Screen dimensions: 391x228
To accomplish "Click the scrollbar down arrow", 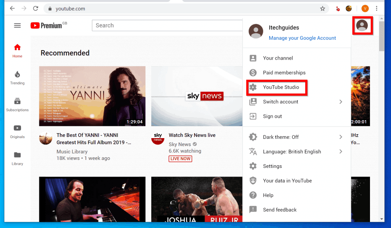I will (x=381, y=219).
